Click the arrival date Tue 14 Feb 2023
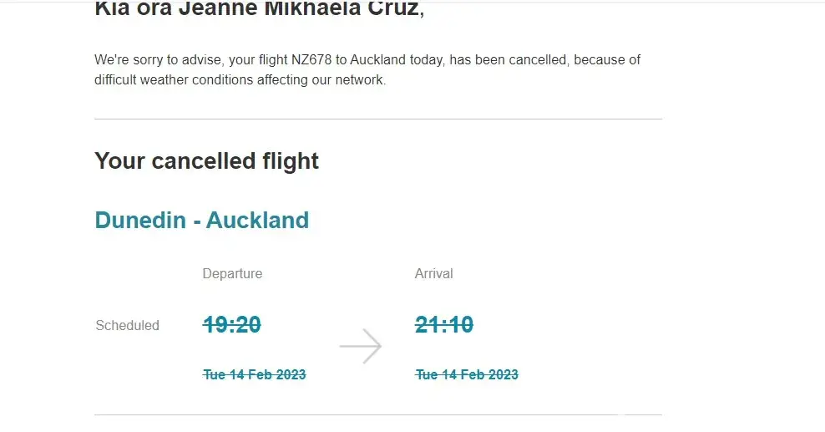This screenshot has width=825, height=432. (x=467, y=374)
